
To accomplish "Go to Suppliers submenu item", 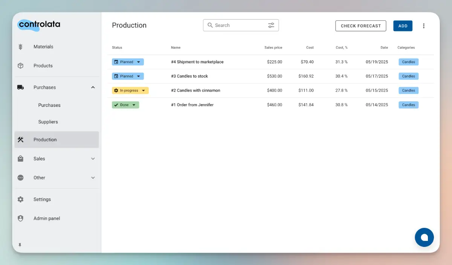I will click(x=48, y=122).
